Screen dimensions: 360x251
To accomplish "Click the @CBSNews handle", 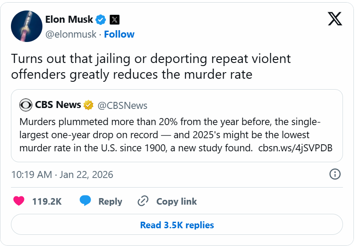I will 122,105.
